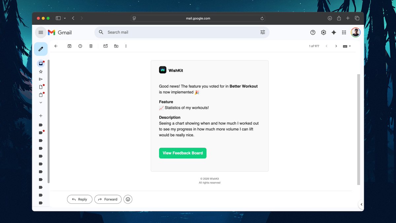Open the Gemini sparkle assistant
The image size is (396, 223).
coord(334,32)
